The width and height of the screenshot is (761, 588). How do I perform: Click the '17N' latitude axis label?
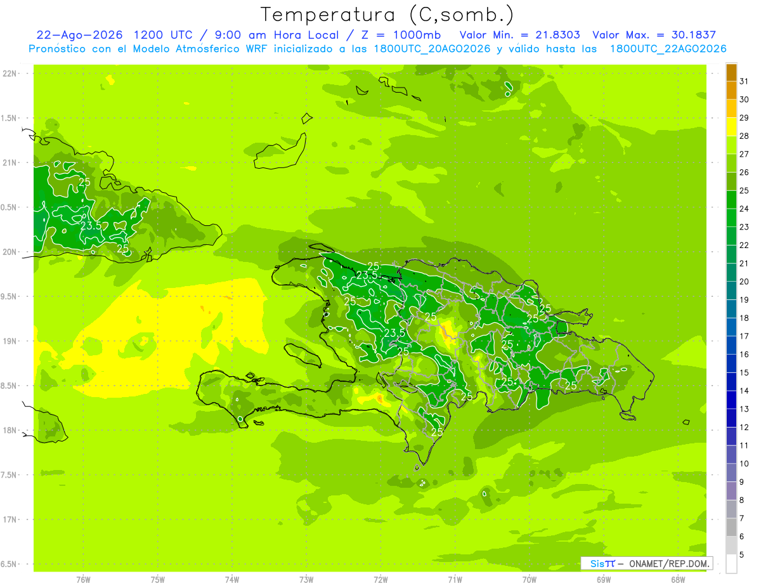pyautogui.click(x=11, y=519)
